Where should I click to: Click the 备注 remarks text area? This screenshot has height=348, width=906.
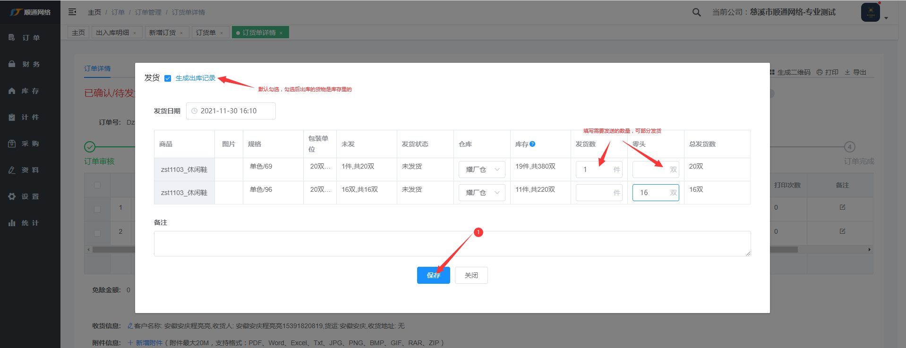(452, 244)
